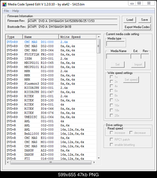Sort by the Type column header
Image resolution: width=157 pixels, height=178 pixels.
pyautogui.click(x=14, y=37)
